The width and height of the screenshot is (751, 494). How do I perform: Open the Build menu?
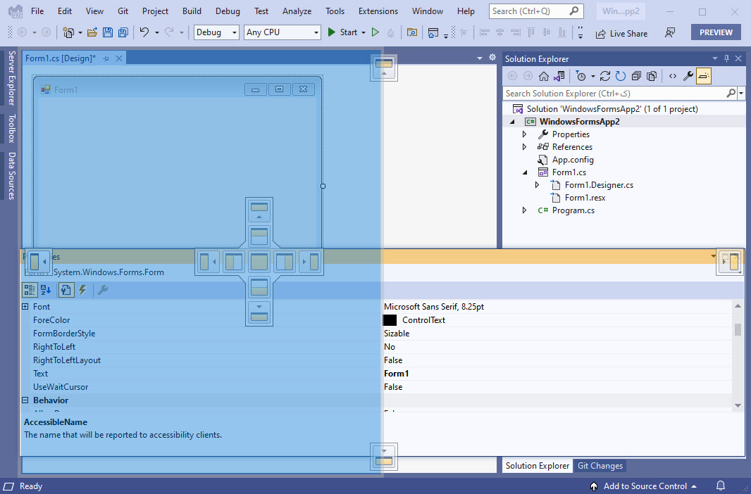[192, 11]
